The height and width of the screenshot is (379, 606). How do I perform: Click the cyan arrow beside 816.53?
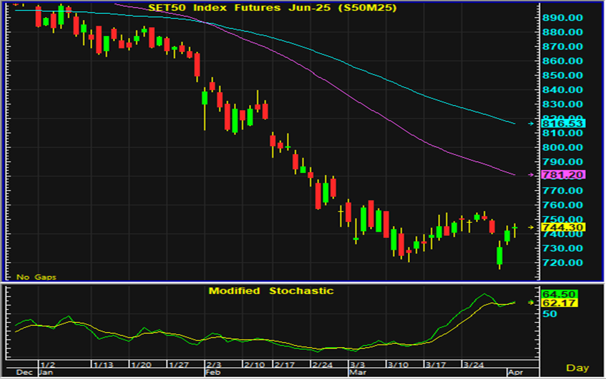click(531, 124)
